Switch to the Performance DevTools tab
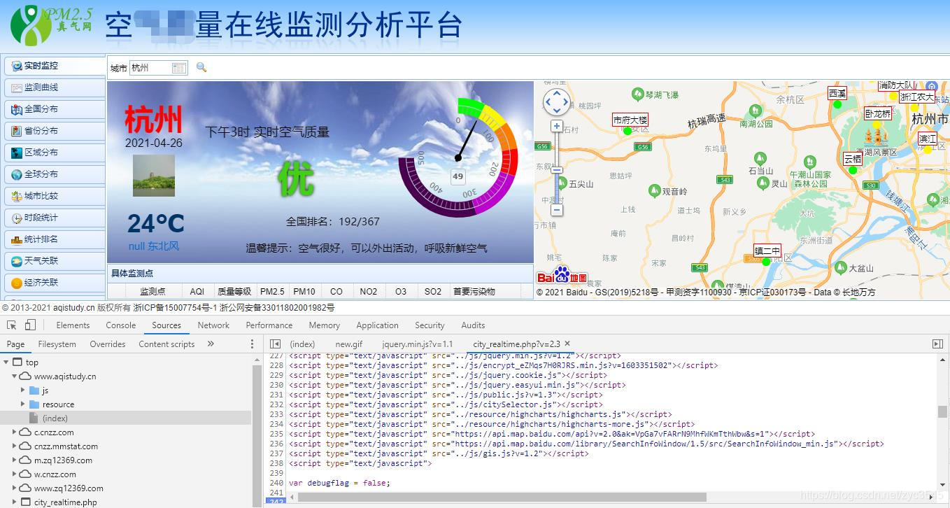This screenshot has height=508, width=950. pos(269,325)
